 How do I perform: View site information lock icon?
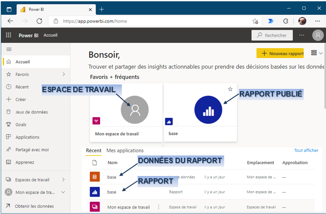(56, 21)
